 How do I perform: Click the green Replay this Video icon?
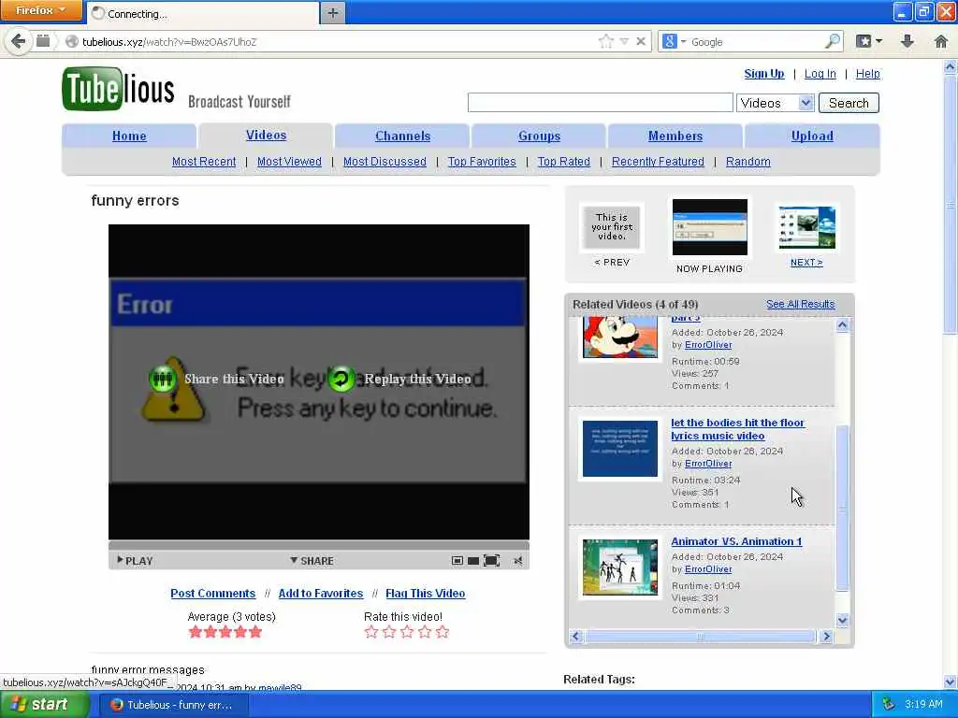click(x=341, y=380)
